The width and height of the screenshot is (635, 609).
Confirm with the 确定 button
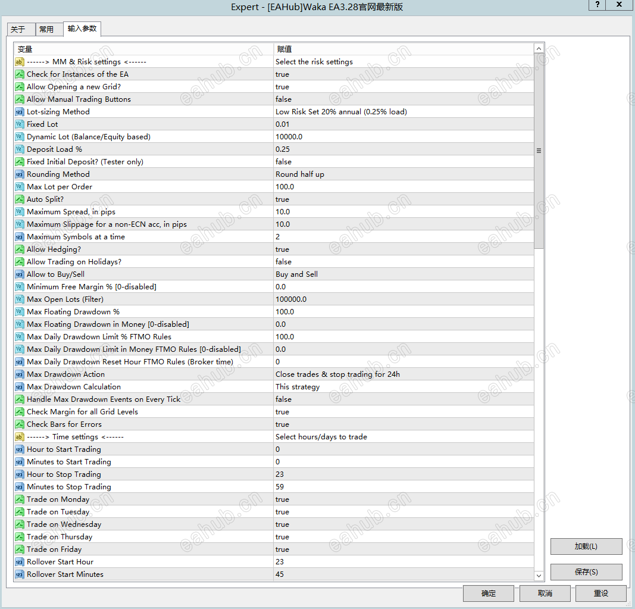[x=489, y=593]
